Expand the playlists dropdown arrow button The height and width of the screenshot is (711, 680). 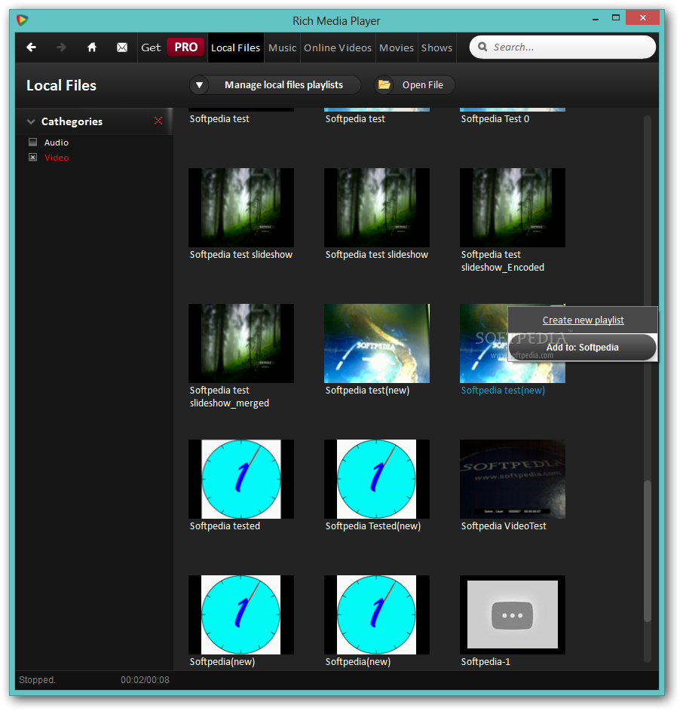(x=199, y=84)
